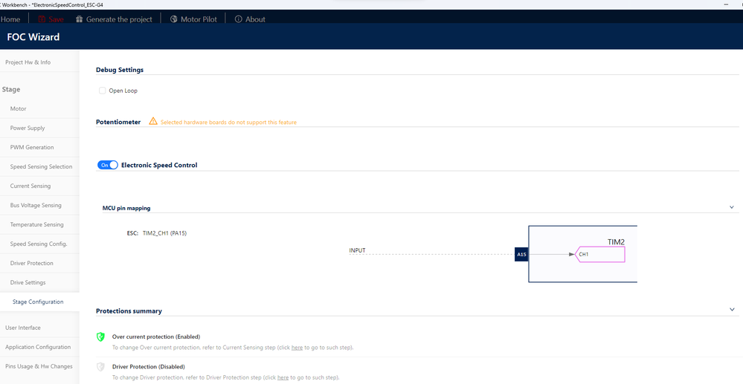This screenshot has width=743, height=384.
Task: Click the INPUT label in the diagram
Action: click(x=357, y=250)
